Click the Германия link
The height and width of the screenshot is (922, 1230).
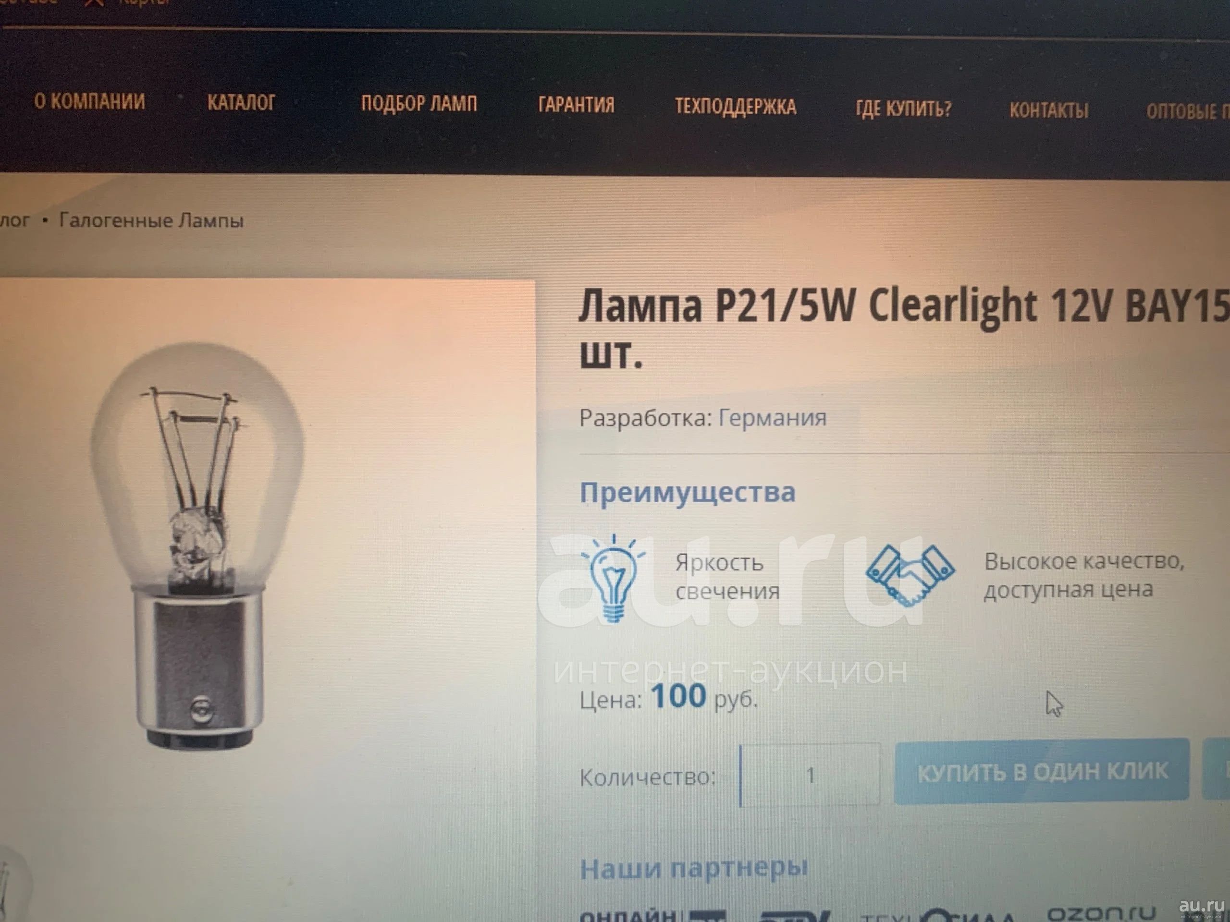pos(773,418)
